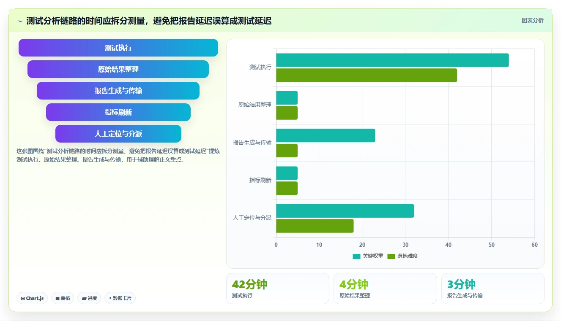Click the 数据卡片 tag chip

[x=120, y=298]
